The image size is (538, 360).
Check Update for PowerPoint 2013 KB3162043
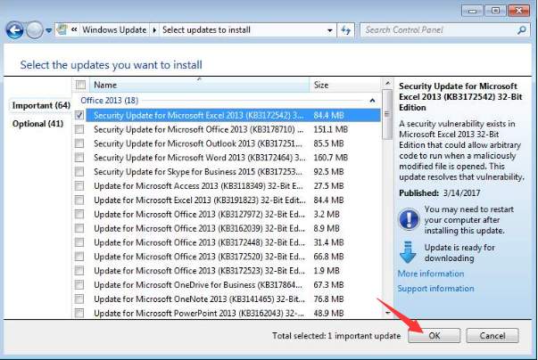click(79, 313)
